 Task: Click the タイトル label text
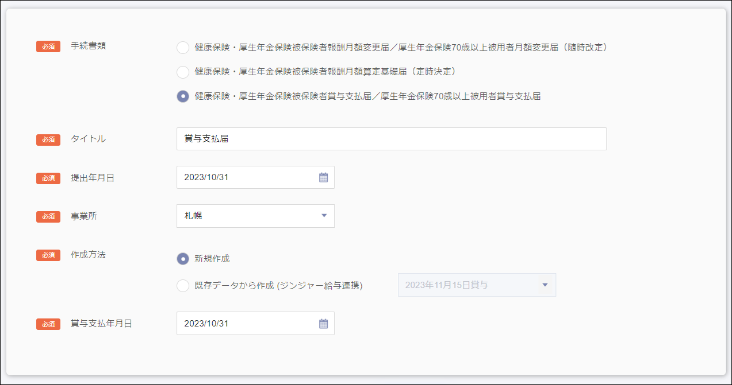[x=88, y=139]
